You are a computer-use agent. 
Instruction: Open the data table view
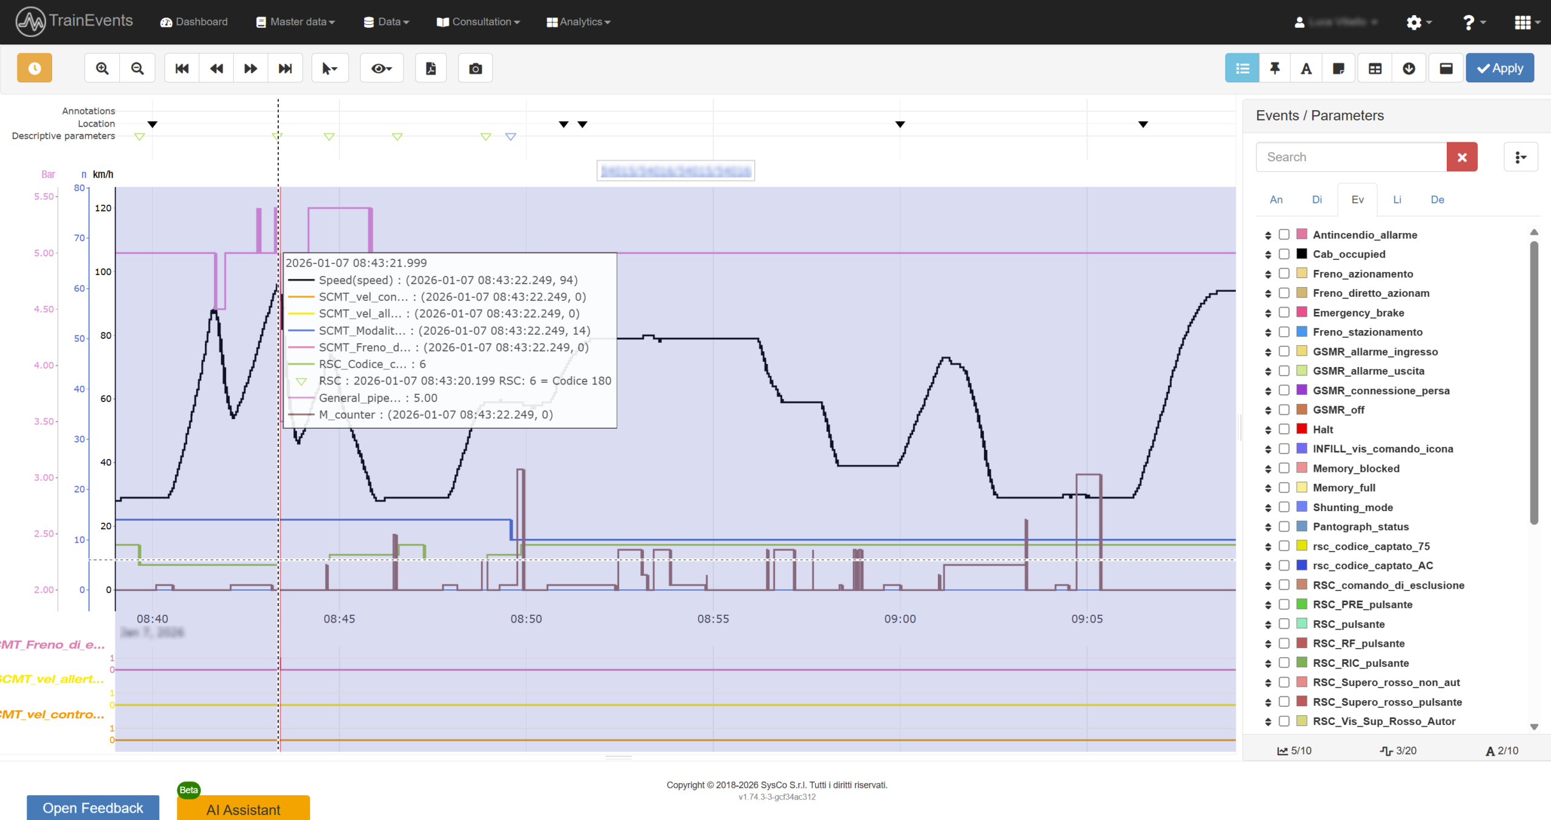(x=1374, y=68)
